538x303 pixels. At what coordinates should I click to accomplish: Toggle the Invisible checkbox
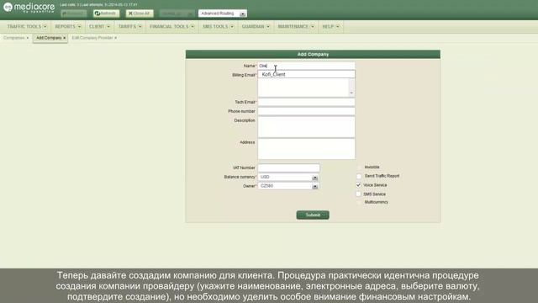[359, 167]
